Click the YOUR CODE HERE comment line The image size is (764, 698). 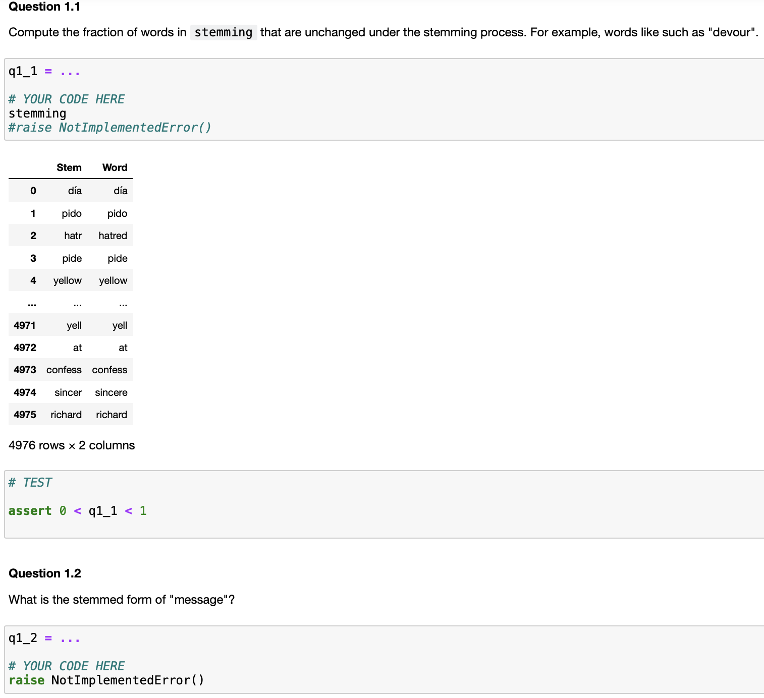(x=66, y=98)
